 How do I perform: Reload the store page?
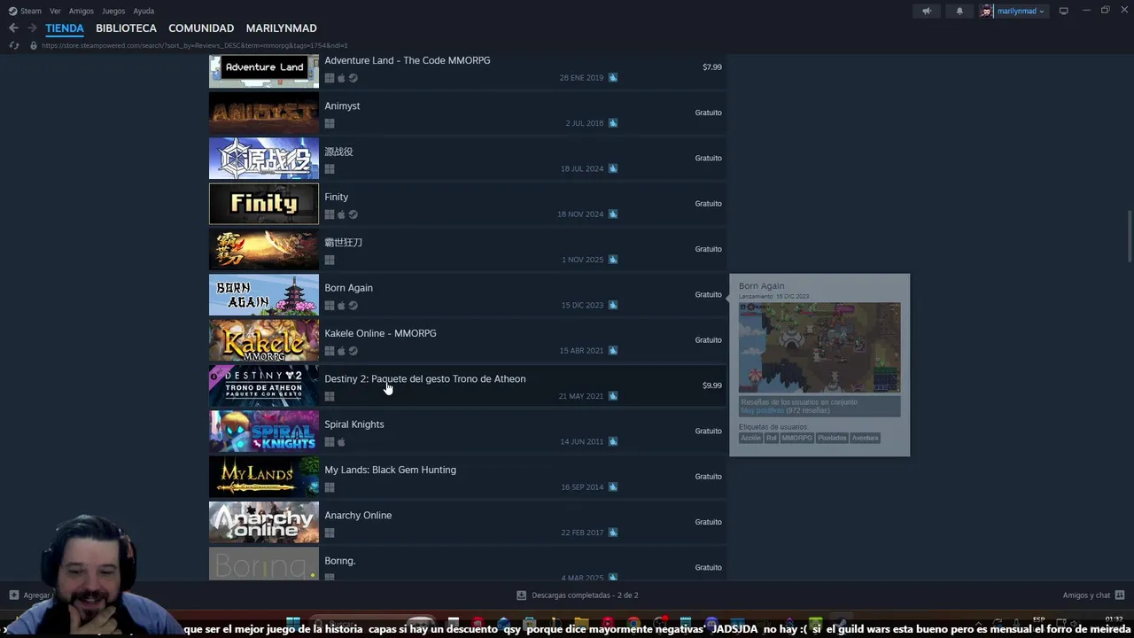click(14, 45)
